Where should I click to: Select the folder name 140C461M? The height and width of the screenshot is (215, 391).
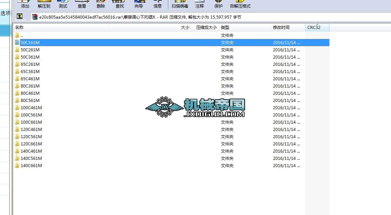[x=31, y=151]
